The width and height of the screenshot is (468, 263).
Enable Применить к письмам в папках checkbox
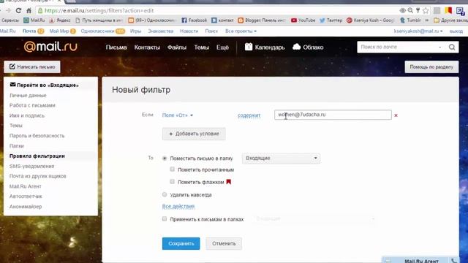pos(165,219)
